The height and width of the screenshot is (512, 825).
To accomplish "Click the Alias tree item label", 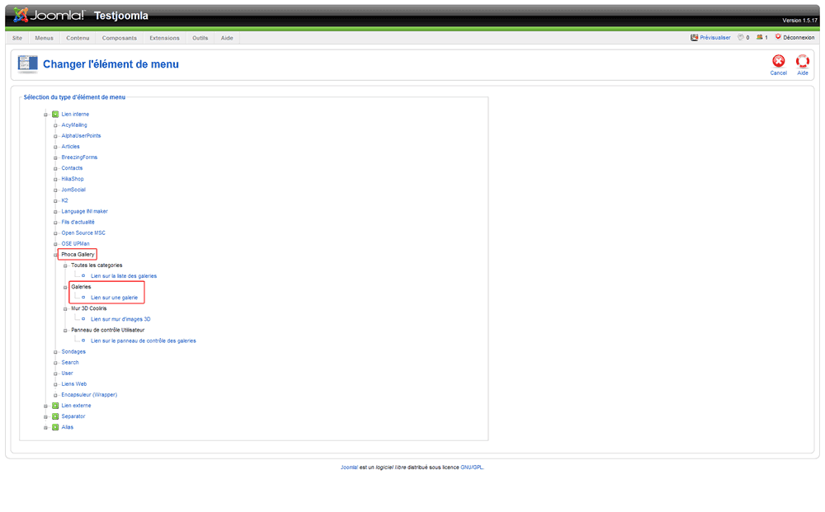I will pos(68,427).
